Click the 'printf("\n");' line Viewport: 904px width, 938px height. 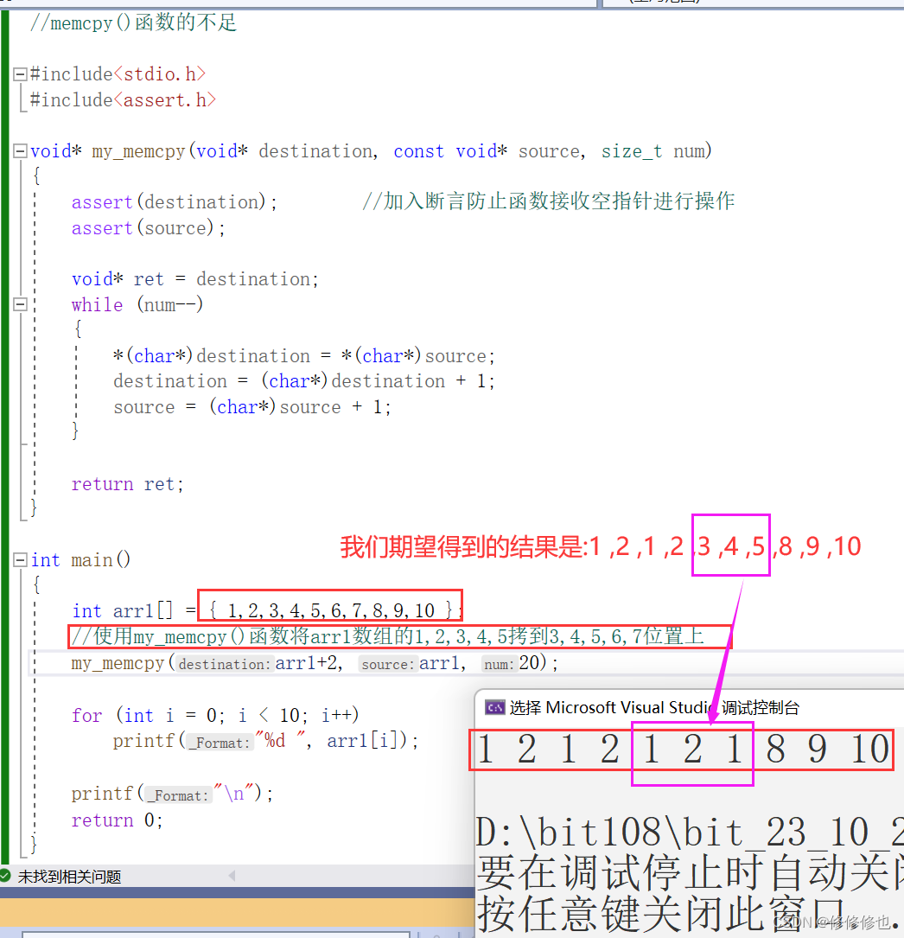172,794
